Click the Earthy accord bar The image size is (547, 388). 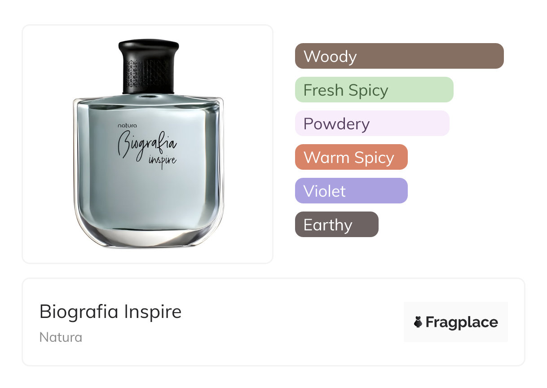click(x=336, y=225)
